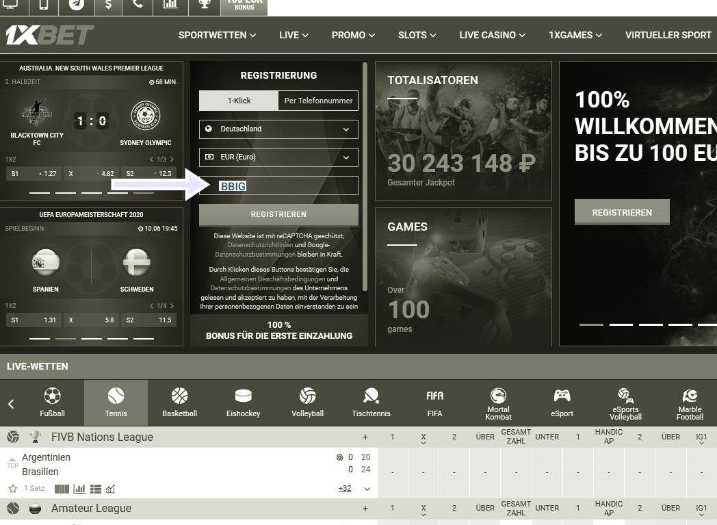Select eSport in live sports bar
The height and width of the screenshot is (525, 717).
click(x=562, y=403)
